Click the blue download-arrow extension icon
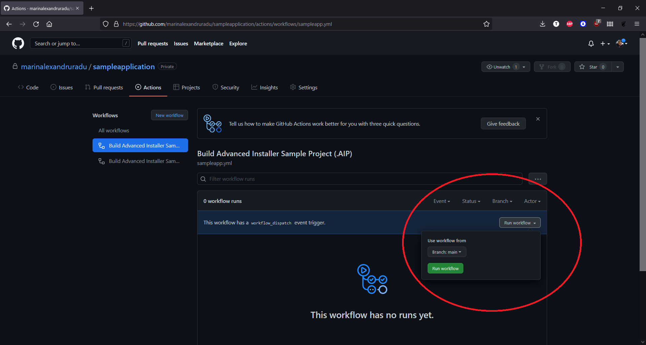The image size is (646, 345). [583, 24]
